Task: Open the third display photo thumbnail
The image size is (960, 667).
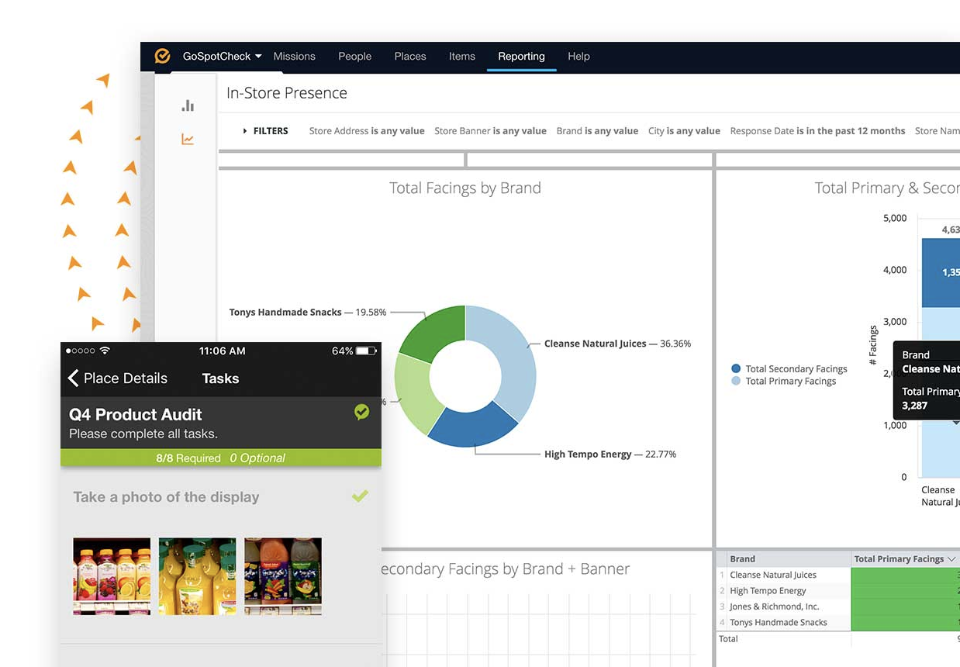Action: coord(283,576)
